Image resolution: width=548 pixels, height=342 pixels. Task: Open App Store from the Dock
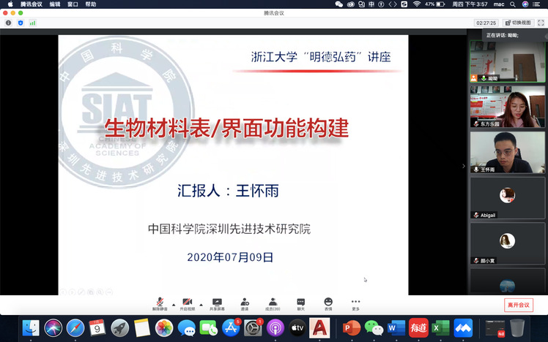pyautogui.click(x=231, y=327)
